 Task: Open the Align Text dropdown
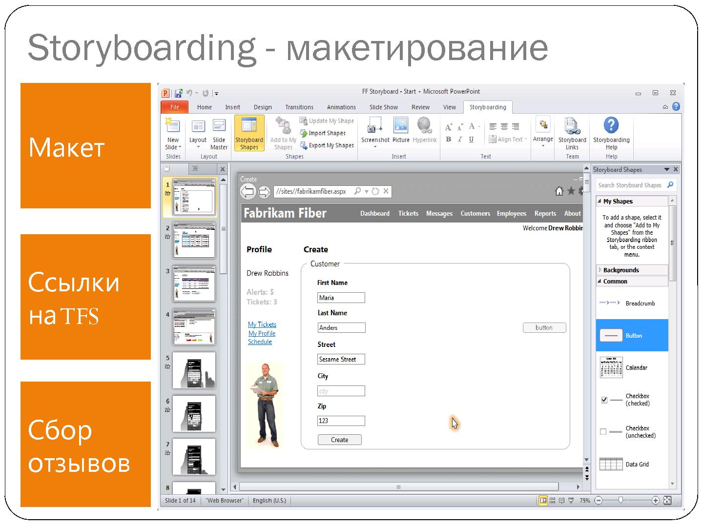[x=508, y=140]
